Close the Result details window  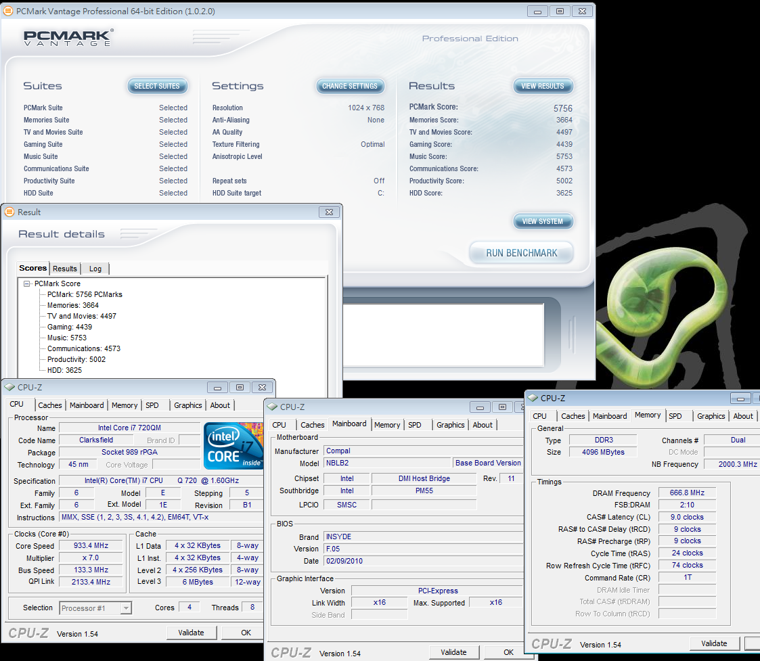point(329,212)
